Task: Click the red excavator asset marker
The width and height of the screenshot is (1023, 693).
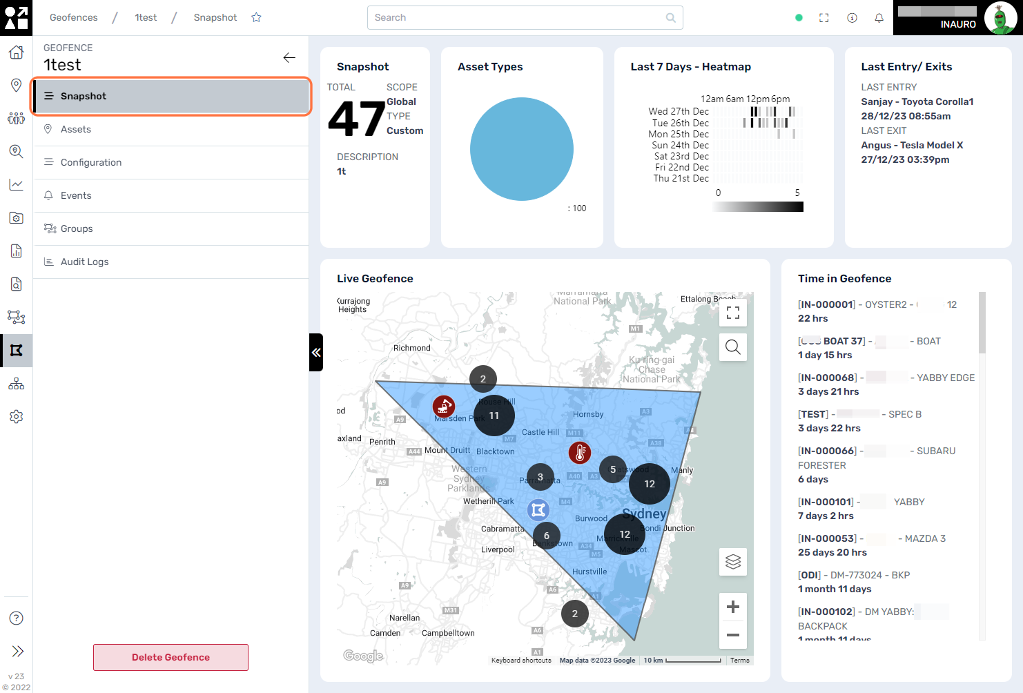Action: click(444, 407)
